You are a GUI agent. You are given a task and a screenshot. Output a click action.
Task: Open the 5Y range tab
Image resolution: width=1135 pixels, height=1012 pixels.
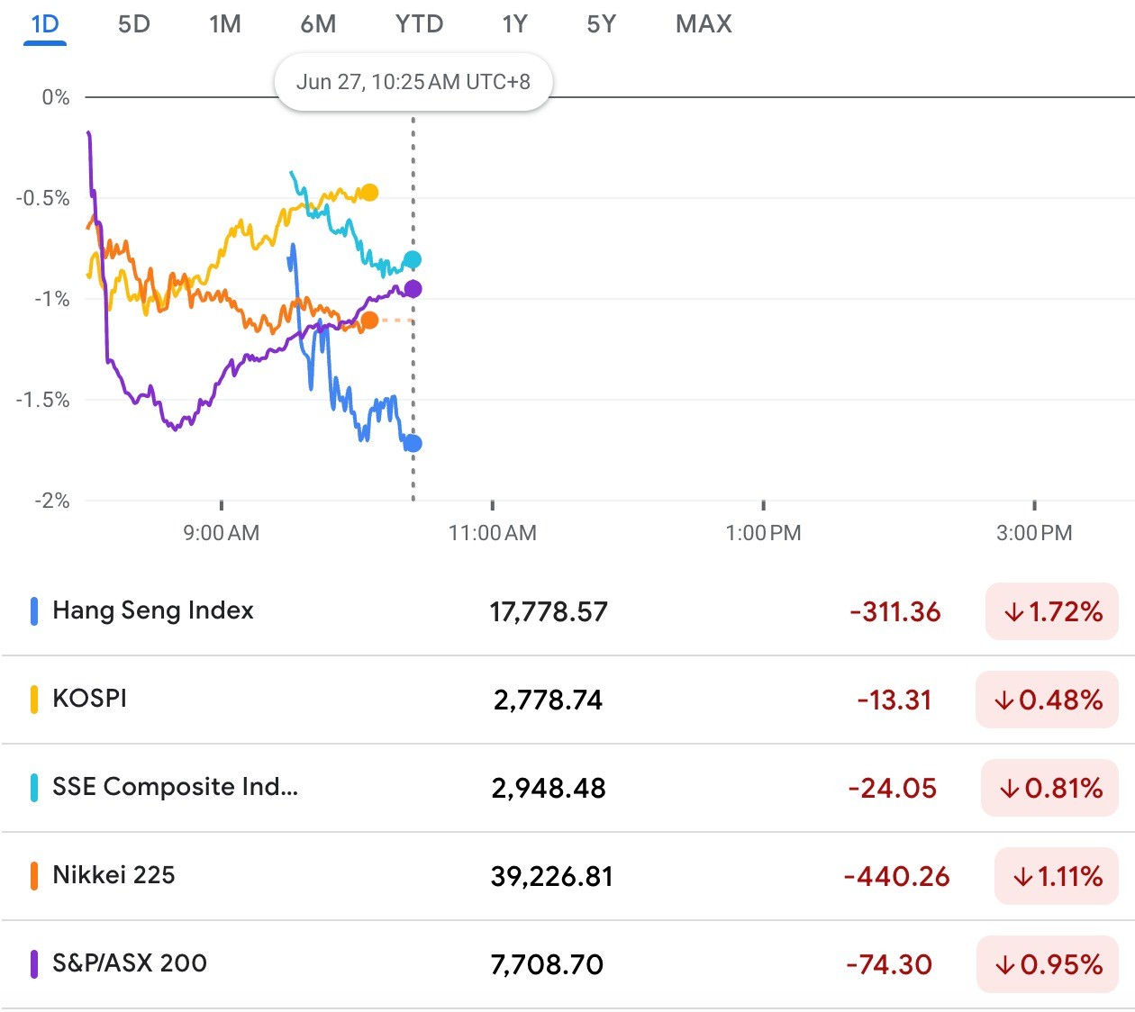[x=601, y=24]
